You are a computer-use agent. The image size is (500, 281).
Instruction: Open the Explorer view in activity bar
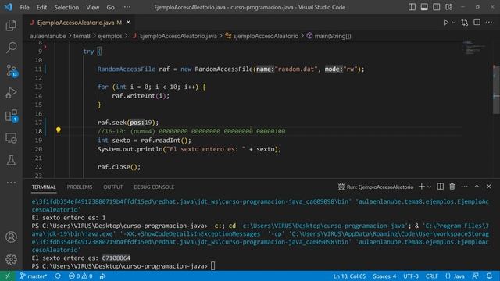click(x=11, y=25)
